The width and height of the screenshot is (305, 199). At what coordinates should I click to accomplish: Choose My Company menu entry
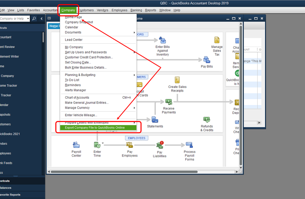(98, 47)
